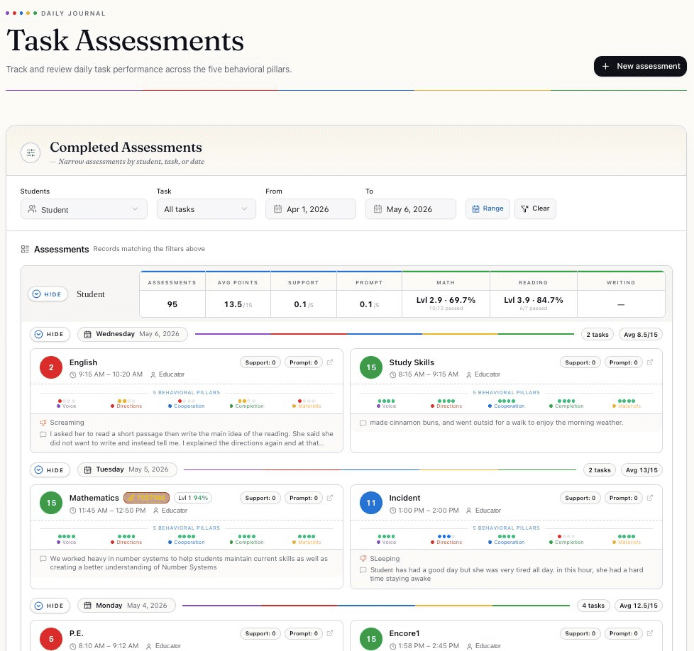The width and height of the screenshot is (694, 651).
Task: Click the Prompt: 0 pill on Incident card
Action: click(x=624, y=498)
